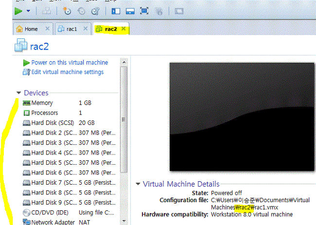Viewport: 316px width, 225px height.
Task: Collapse the Devices section
Action: (x=19, y=93)
